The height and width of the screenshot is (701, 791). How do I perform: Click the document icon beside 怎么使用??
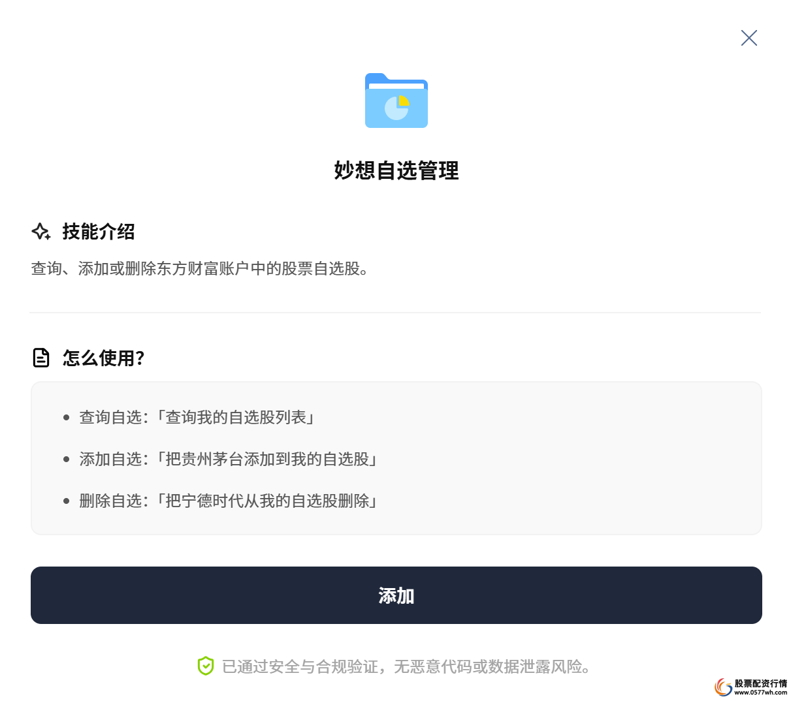coord(41,358)
